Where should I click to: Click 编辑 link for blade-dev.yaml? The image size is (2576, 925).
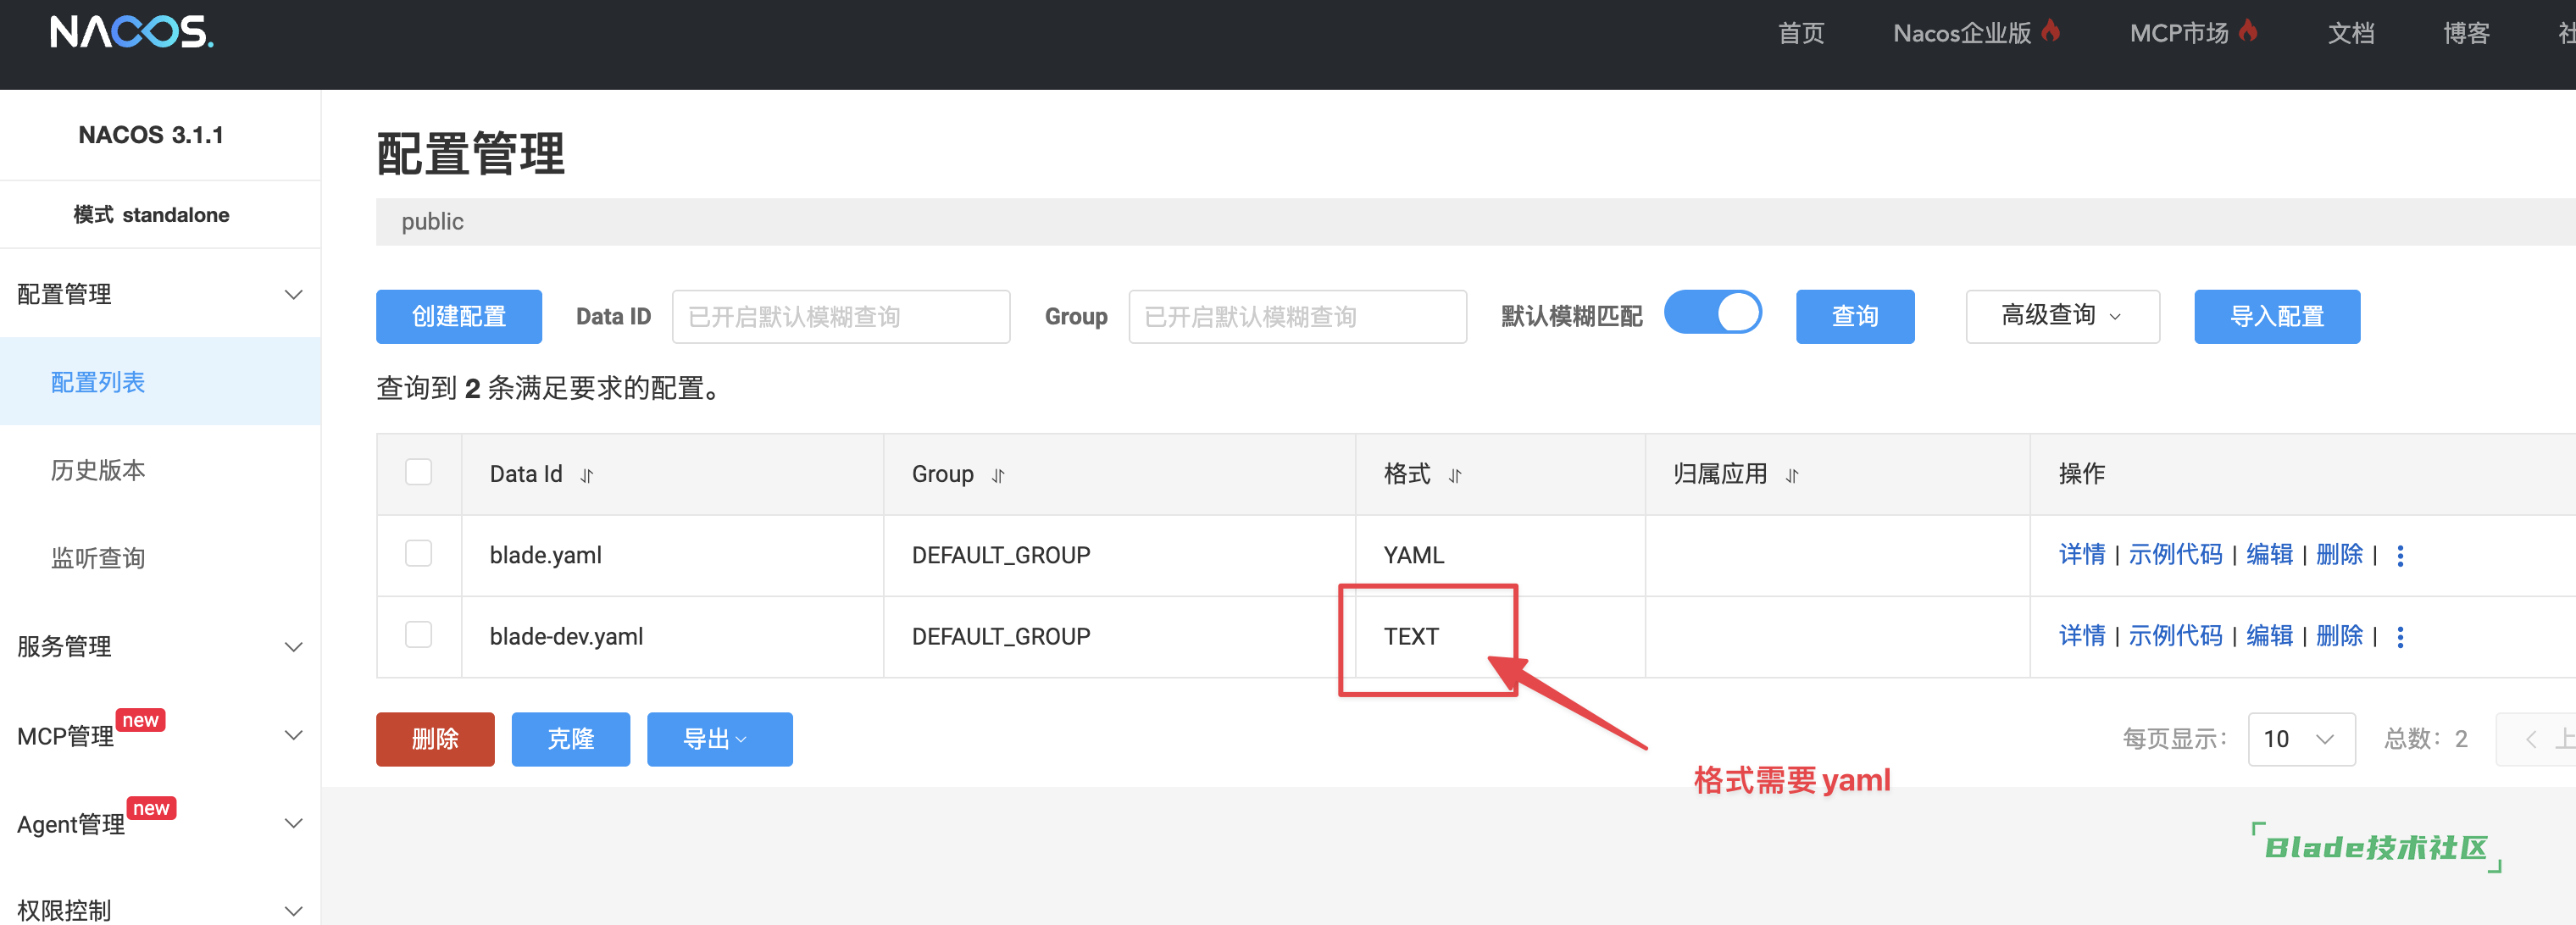pyautogui.click(x=2269, y=636)
